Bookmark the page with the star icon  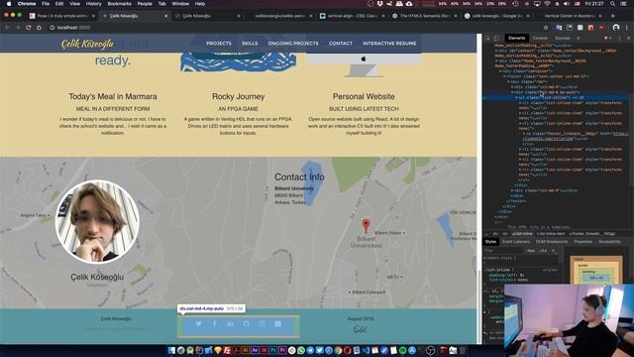coord(546,28)
